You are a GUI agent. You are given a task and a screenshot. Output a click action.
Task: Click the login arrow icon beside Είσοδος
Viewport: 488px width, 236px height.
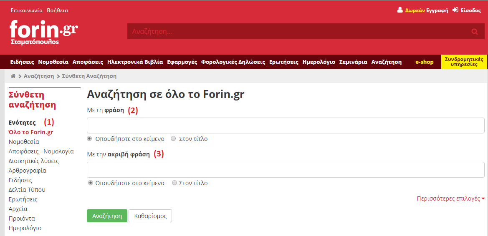455,10
